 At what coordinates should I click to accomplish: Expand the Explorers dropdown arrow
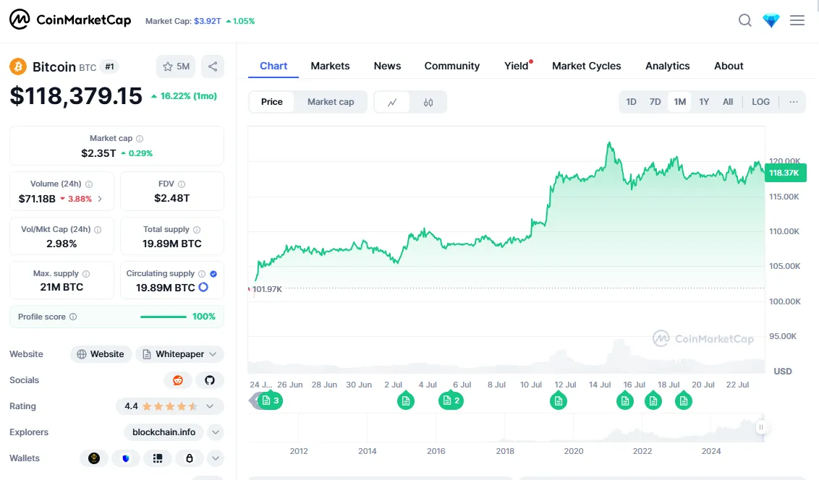coord(216,432)
